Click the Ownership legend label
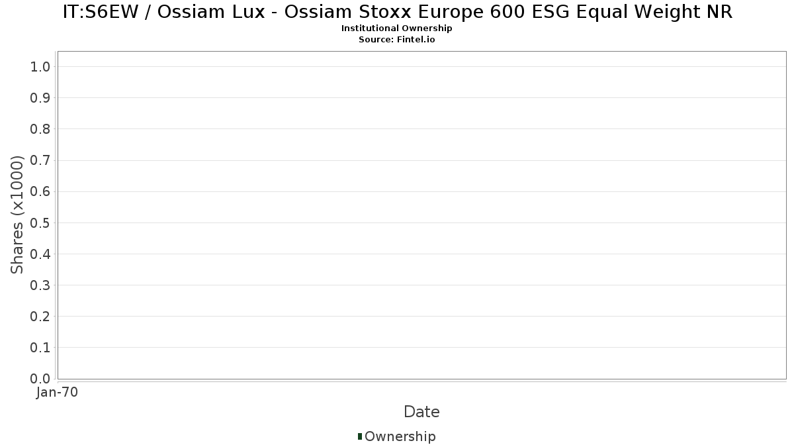794x447 pixels. (400, 436)
